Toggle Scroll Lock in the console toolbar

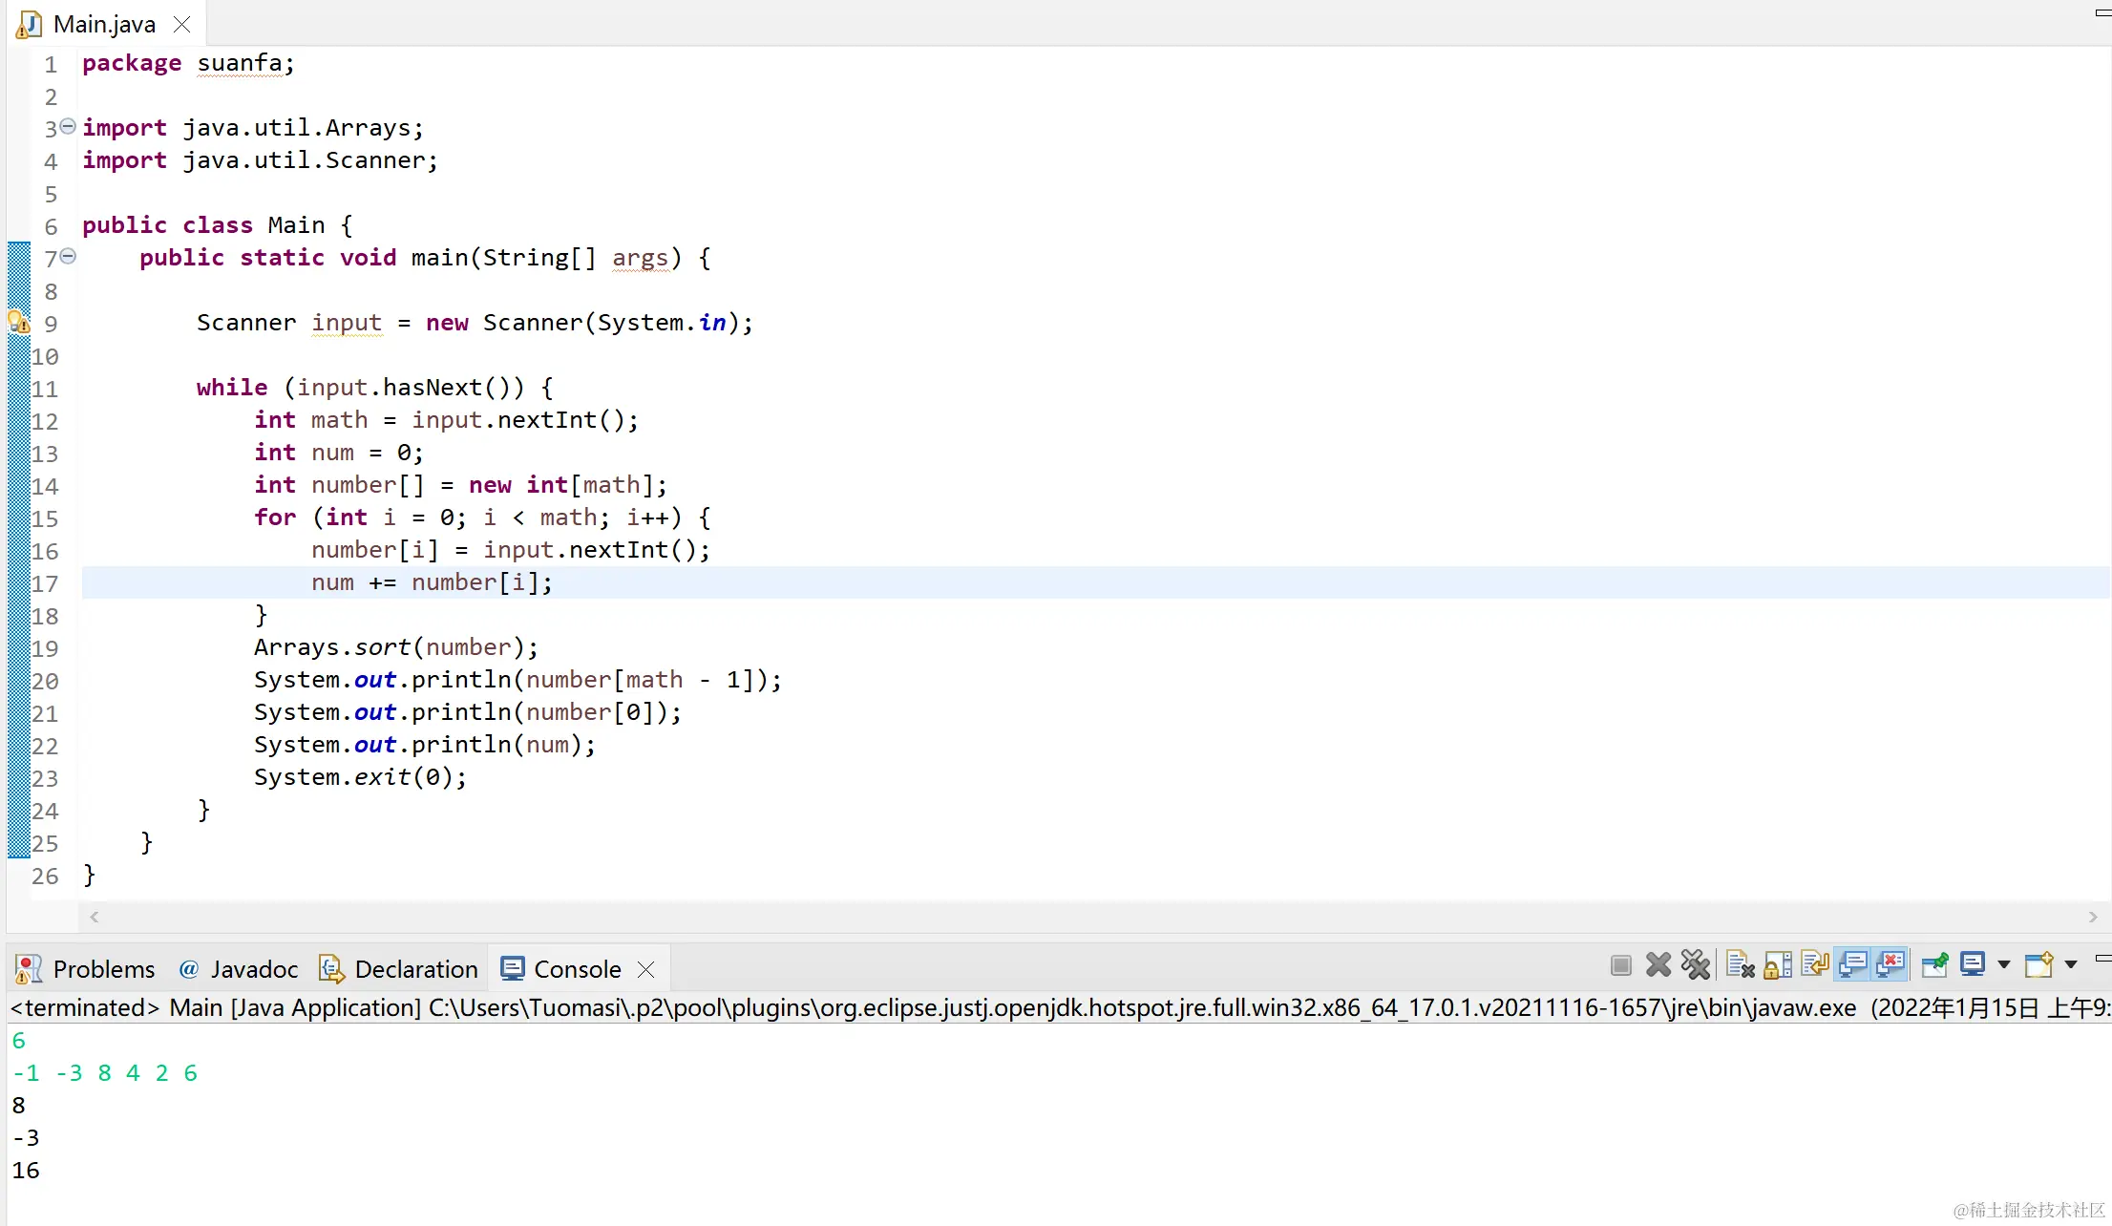[1777, 965]
